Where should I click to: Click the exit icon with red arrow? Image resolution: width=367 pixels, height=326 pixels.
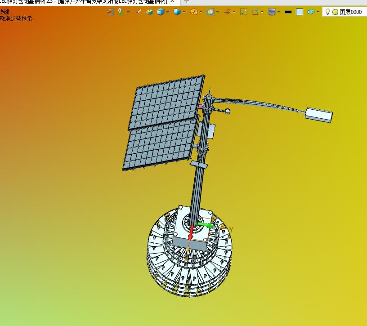[x=111, y=12]
